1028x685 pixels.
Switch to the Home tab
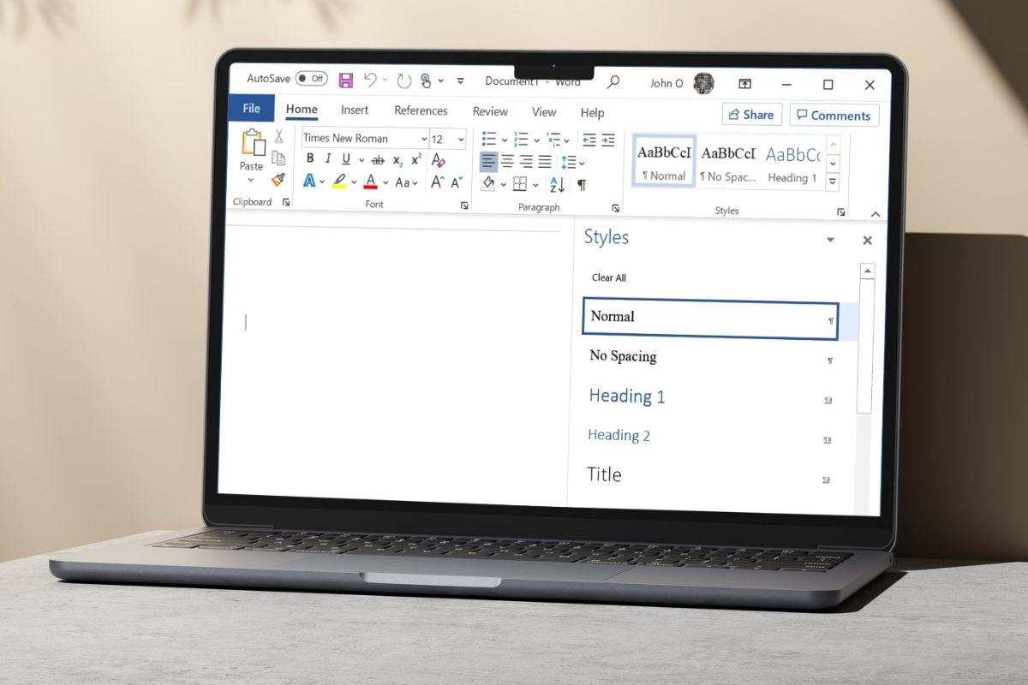click(302, 110)
